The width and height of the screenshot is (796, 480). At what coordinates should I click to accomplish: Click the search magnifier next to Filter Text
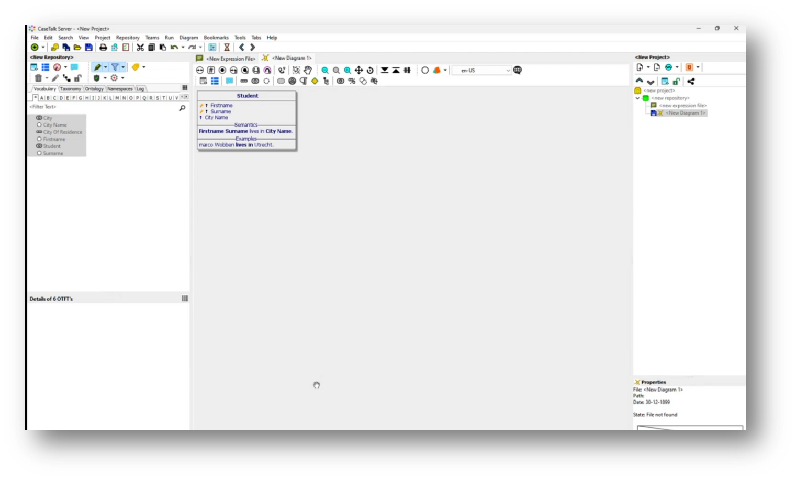[x=182, y=108]
